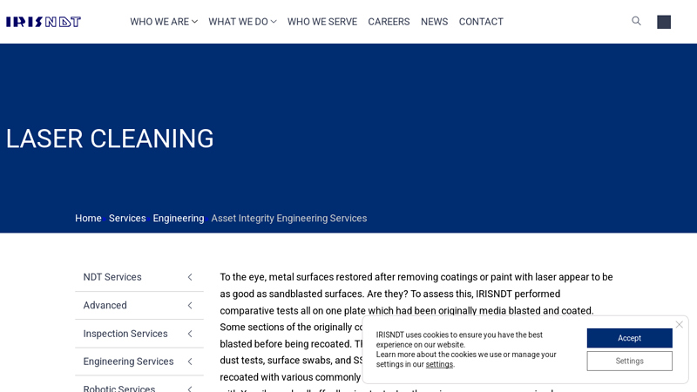Open cookie Settings button

click(629, 361)
